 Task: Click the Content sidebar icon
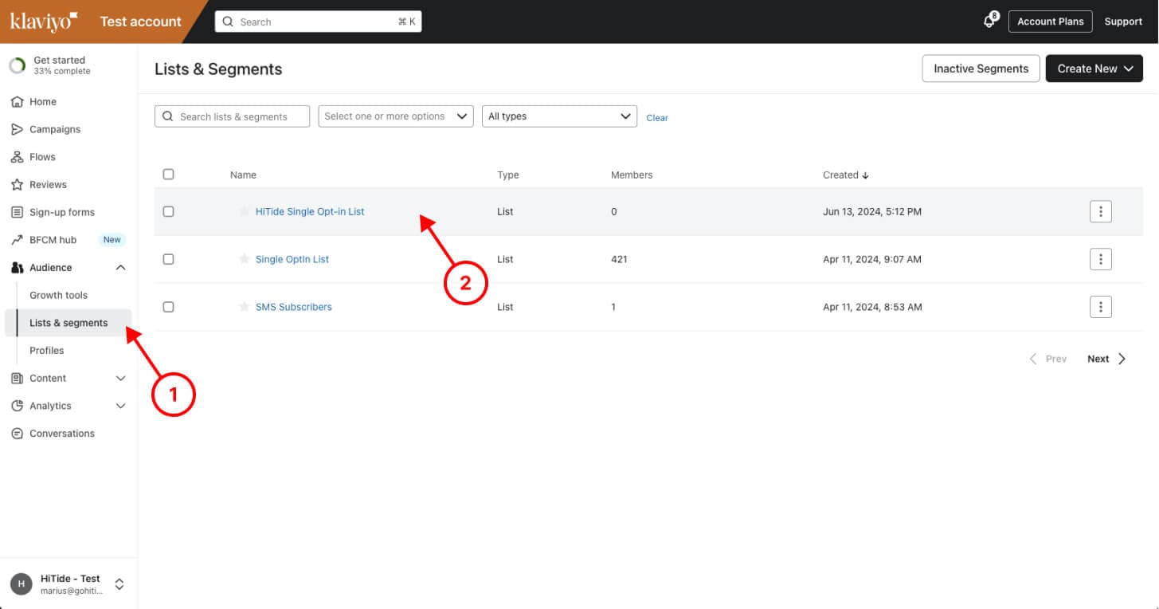pyautogui.click(x=17, y=379)
